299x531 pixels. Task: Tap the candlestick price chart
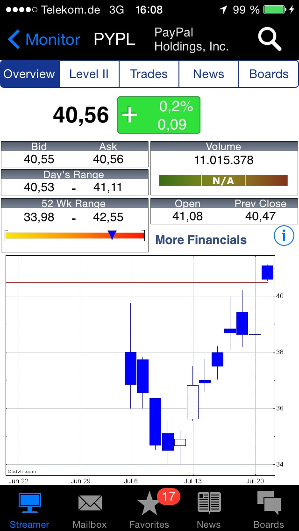pyautogui.click(x=140, y=365)
